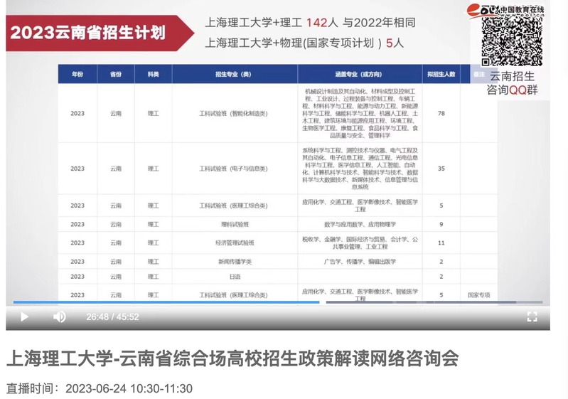Click 广告学、传播学、编辑出版学 cell
This screenshot has height=399, width=568.
point(360,262)
